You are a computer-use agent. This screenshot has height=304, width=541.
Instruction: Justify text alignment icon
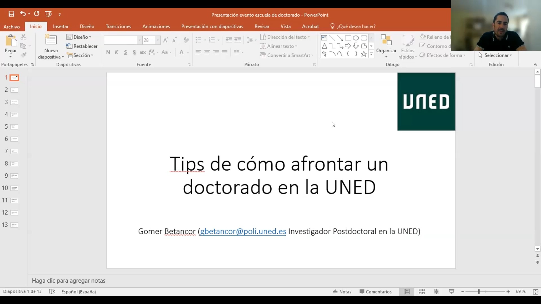pos(225,52)
